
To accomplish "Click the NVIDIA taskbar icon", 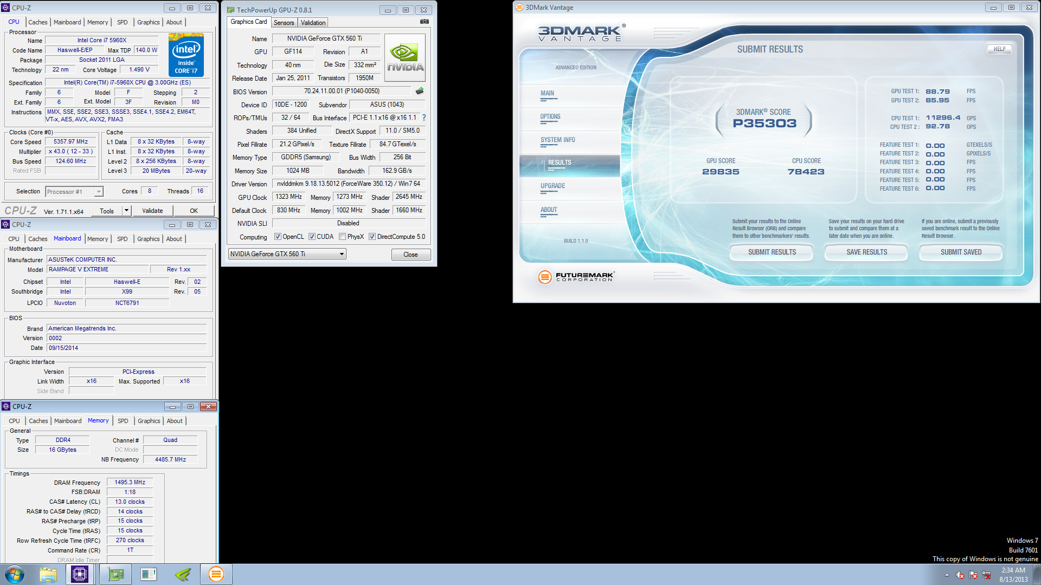I will (x=183, y=574).
